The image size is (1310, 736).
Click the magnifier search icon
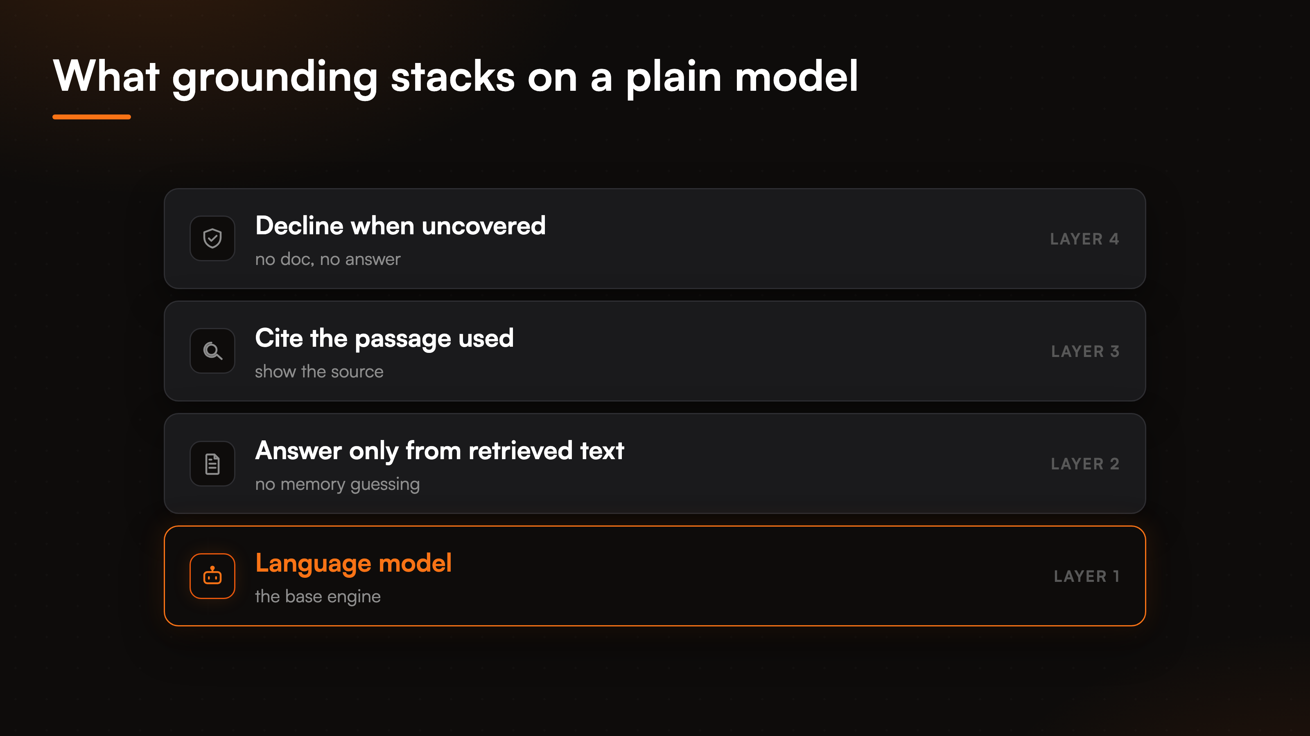coord(212,351)
